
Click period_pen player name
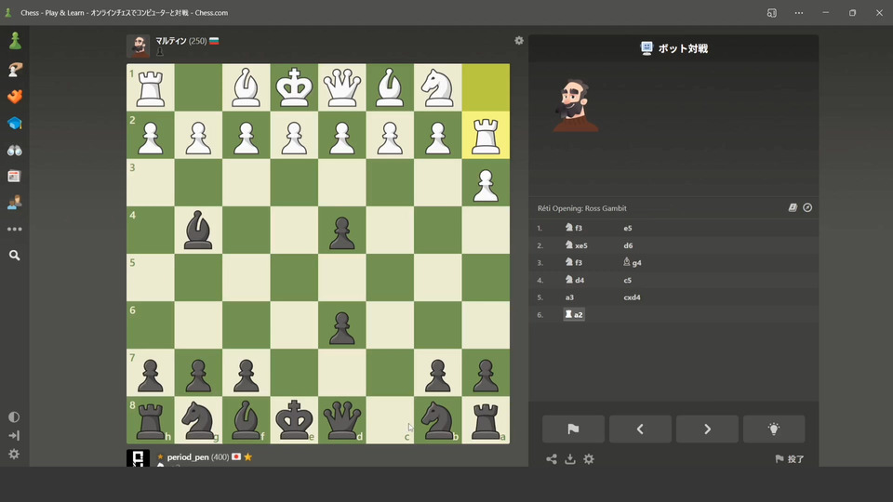(188, 457)
